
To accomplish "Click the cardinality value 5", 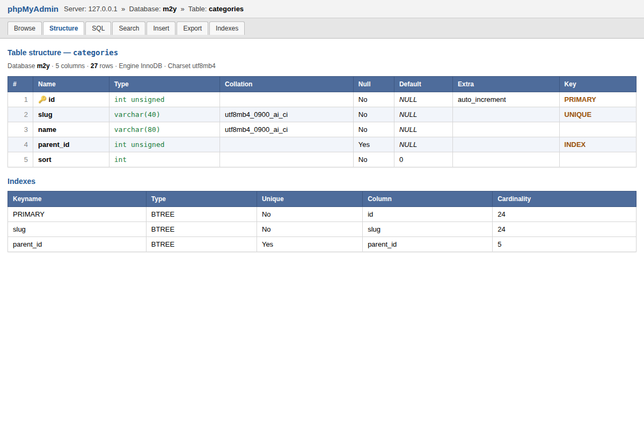I will [x=500, y=244].
